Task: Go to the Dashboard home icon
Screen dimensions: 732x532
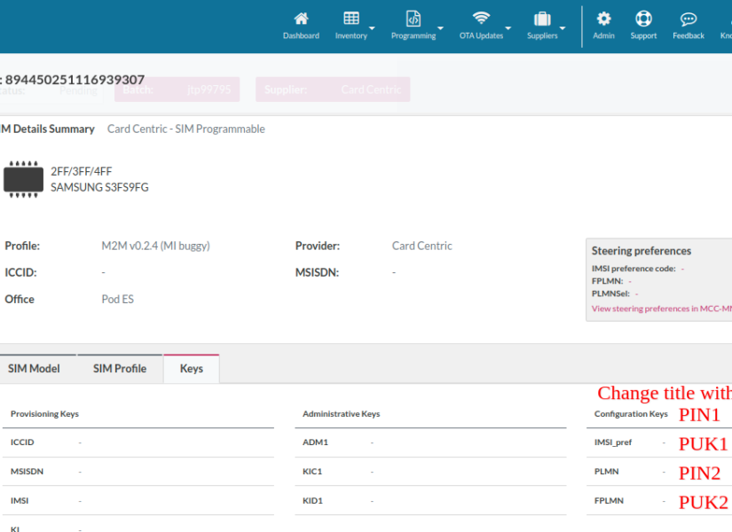Action: [x=301, y=19]
